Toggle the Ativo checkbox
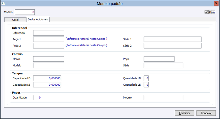This screenshot has width=220, height=119. 207,12
